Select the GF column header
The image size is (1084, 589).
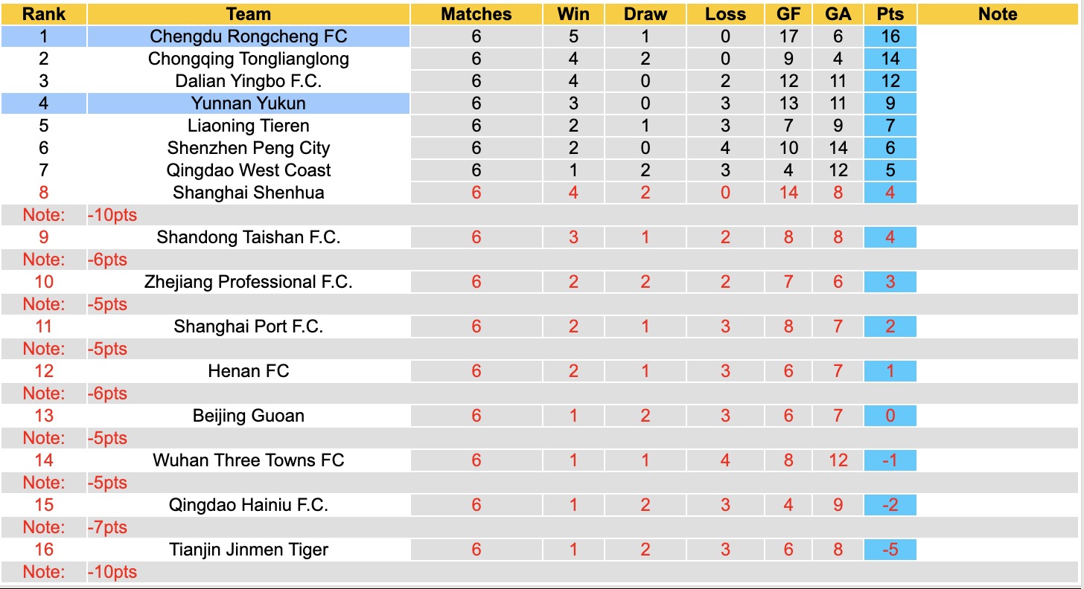pos(789,14)
